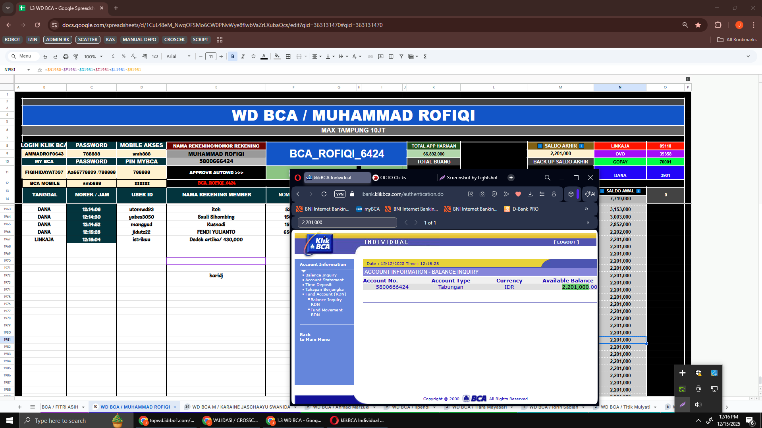Add a new sheet with the plus button
Viewport: 762px width, 428px height.
[19, 407]
